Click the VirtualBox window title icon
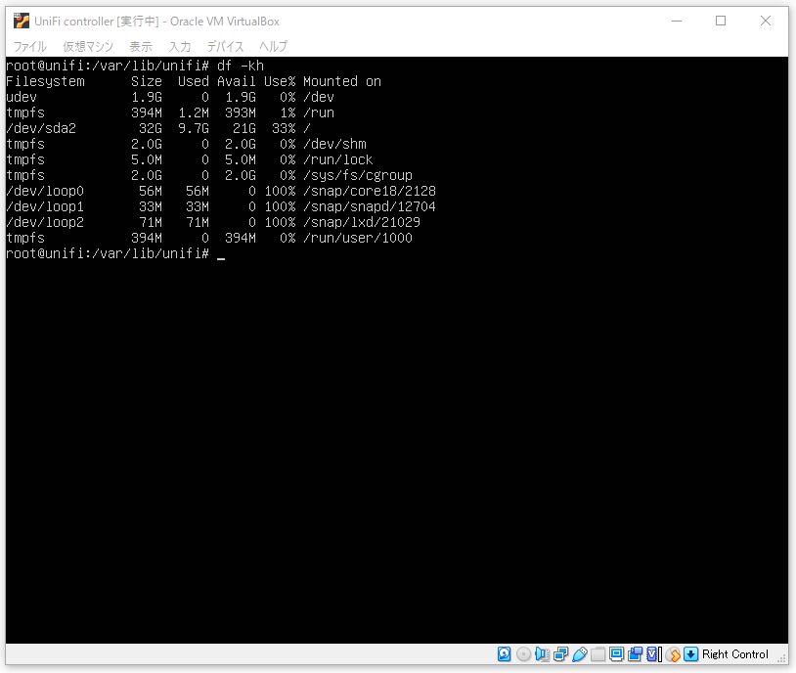796x673 pixels. [x=22, y=21]
